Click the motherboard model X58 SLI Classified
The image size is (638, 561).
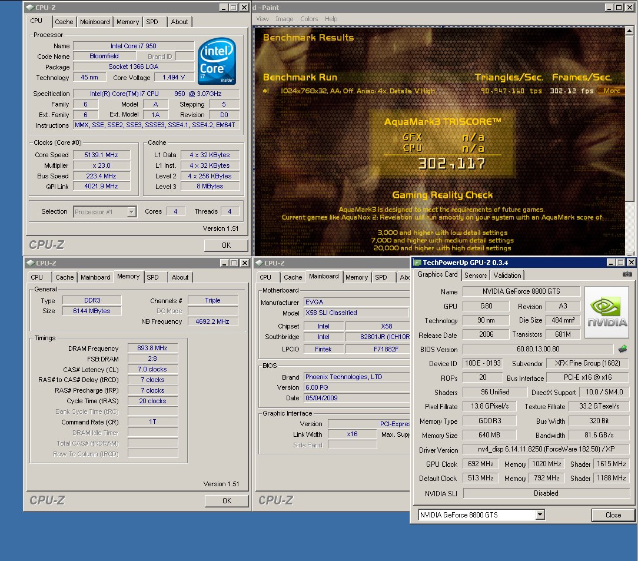(x=356, y=313)
